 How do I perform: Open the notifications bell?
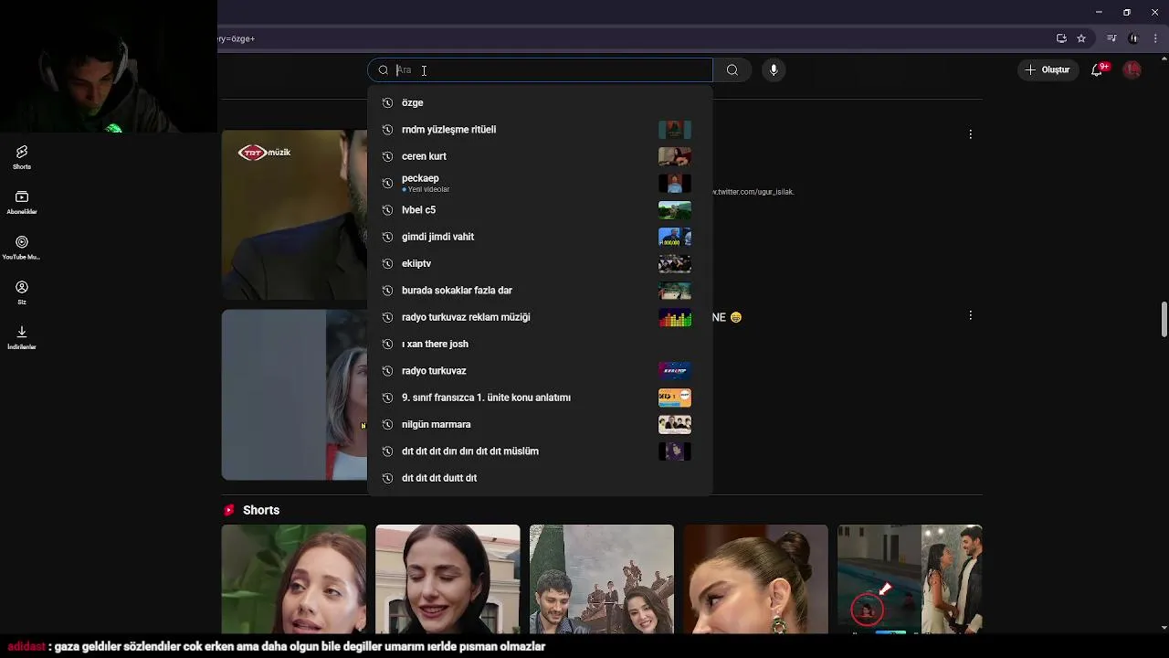point(1098,69)
